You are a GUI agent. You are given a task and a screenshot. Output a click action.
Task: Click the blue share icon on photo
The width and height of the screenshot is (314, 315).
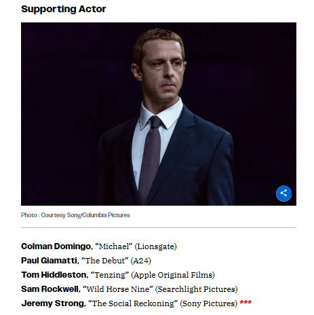click(283, 193)
